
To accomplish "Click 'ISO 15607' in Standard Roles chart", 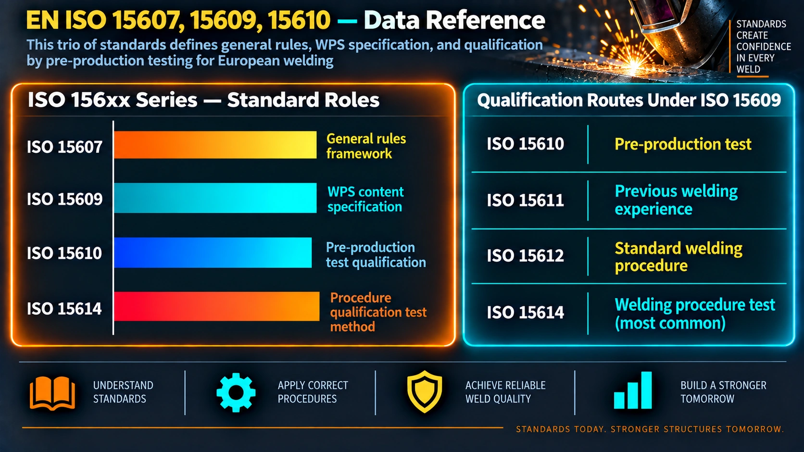I will coord(64,147).
